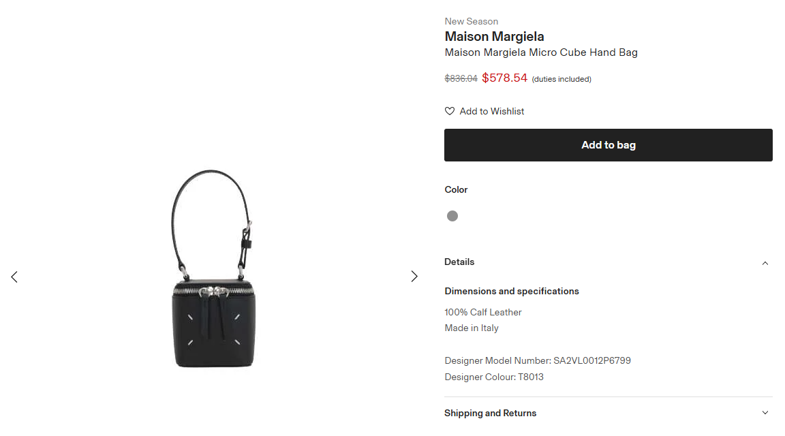Collapse the Details section chevron

coord(765,263)
